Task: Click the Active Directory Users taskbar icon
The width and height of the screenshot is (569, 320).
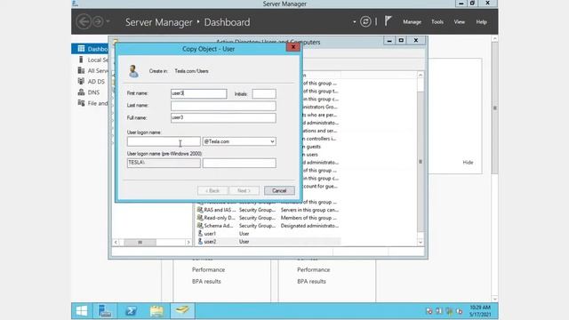Action: pyautogui.click(x=182, y=311)
